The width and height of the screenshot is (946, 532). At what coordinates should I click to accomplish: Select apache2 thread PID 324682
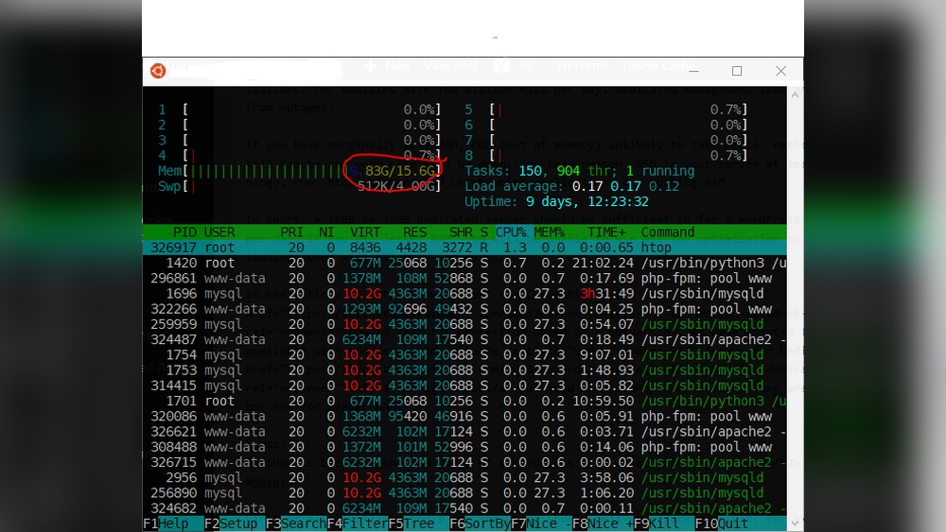click(x=464, y=509)
